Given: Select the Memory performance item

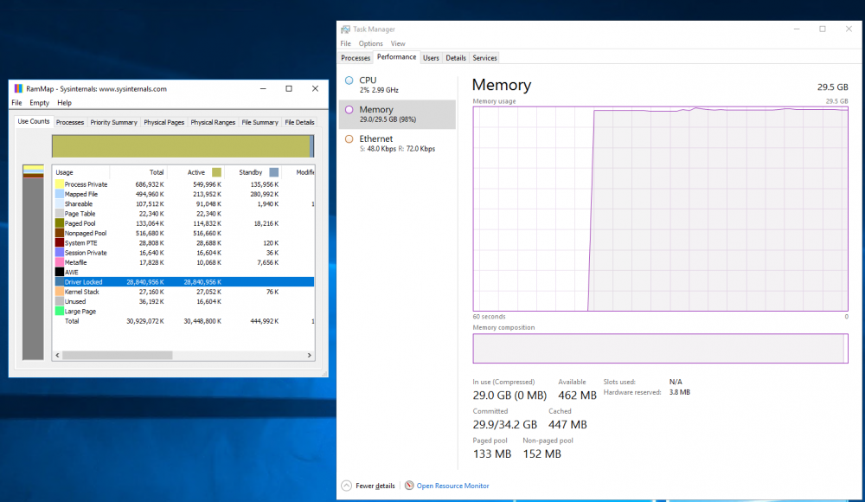Looking at the screenshot, I should (397, 114).
